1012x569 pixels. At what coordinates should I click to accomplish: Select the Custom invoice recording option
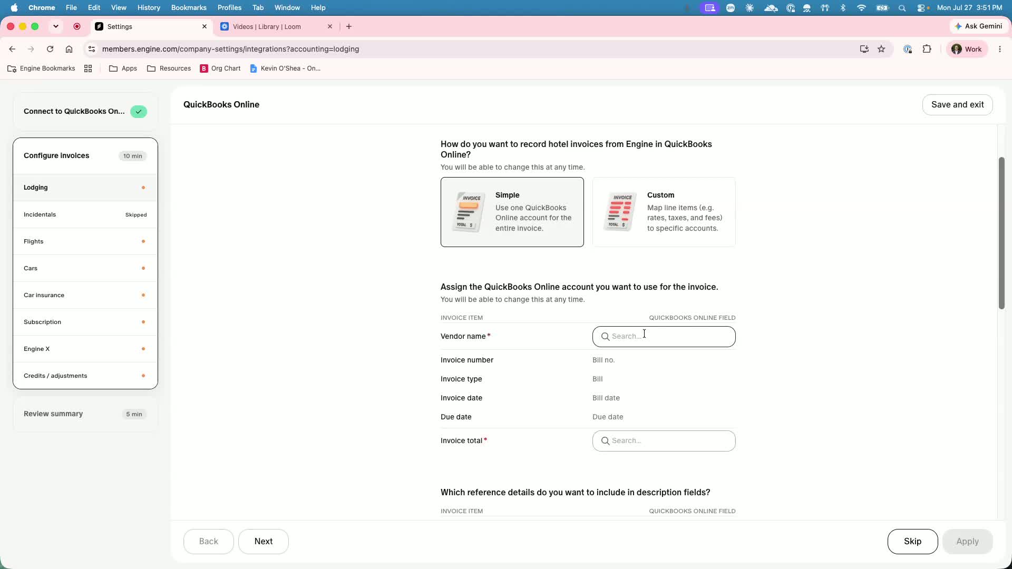664,212
